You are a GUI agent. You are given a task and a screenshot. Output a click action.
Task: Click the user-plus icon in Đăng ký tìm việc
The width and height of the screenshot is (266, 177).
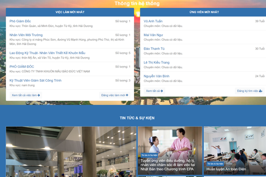tap(261, 91)
